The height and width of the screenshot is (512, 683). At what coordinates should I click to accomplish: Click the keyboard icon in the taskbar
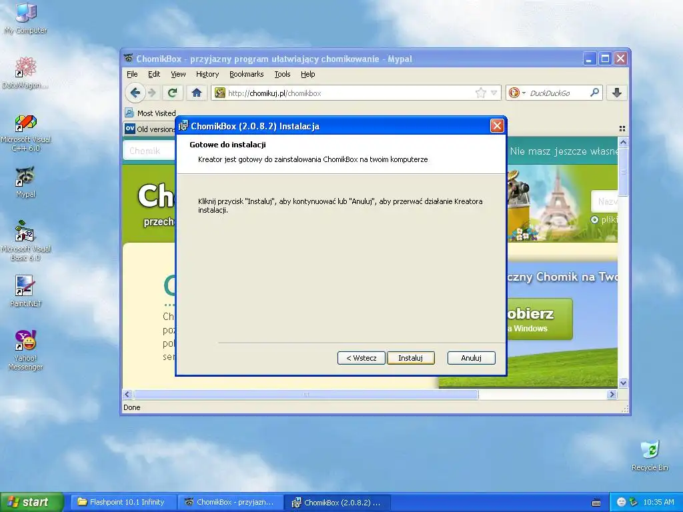[596, 503]
